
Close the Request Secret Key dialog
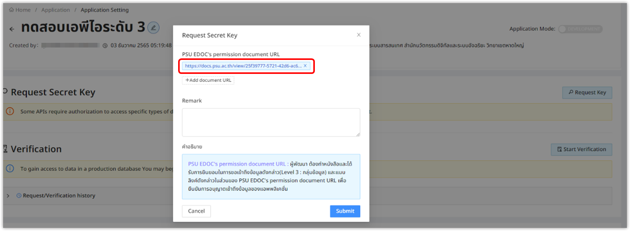(359, 35)
